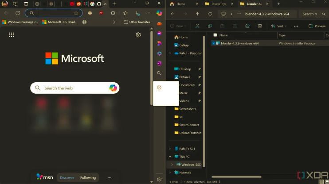Copy the selected file
Image resolution: width=329 pixels, height=184 pixels.
pyautogui.click(x=210, y=26)
